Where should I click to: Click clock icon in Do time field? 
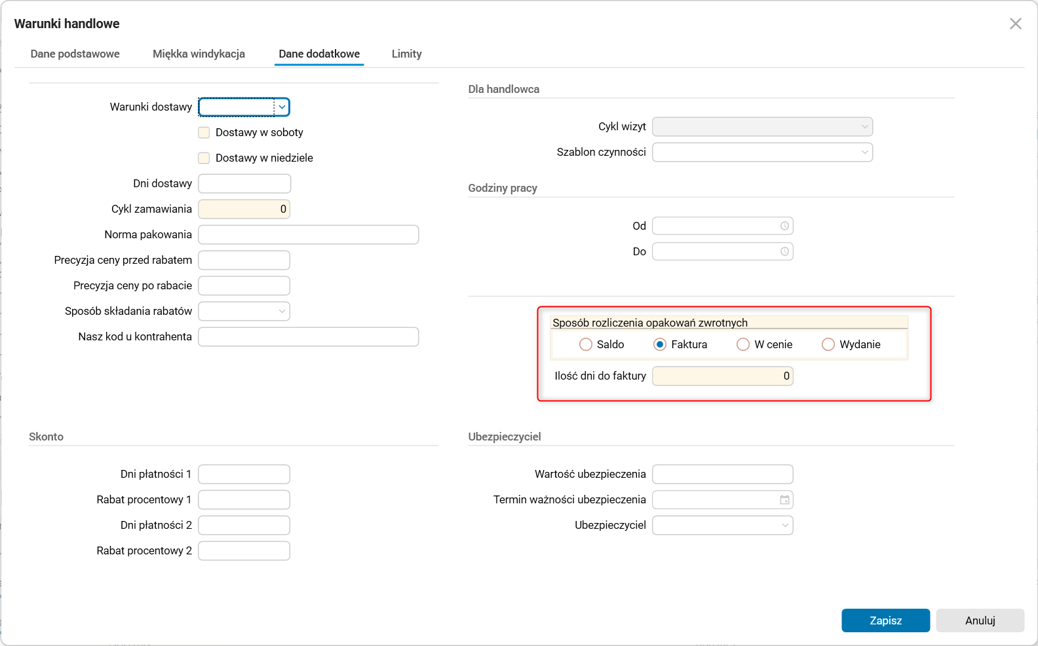[x=784, y=251]
